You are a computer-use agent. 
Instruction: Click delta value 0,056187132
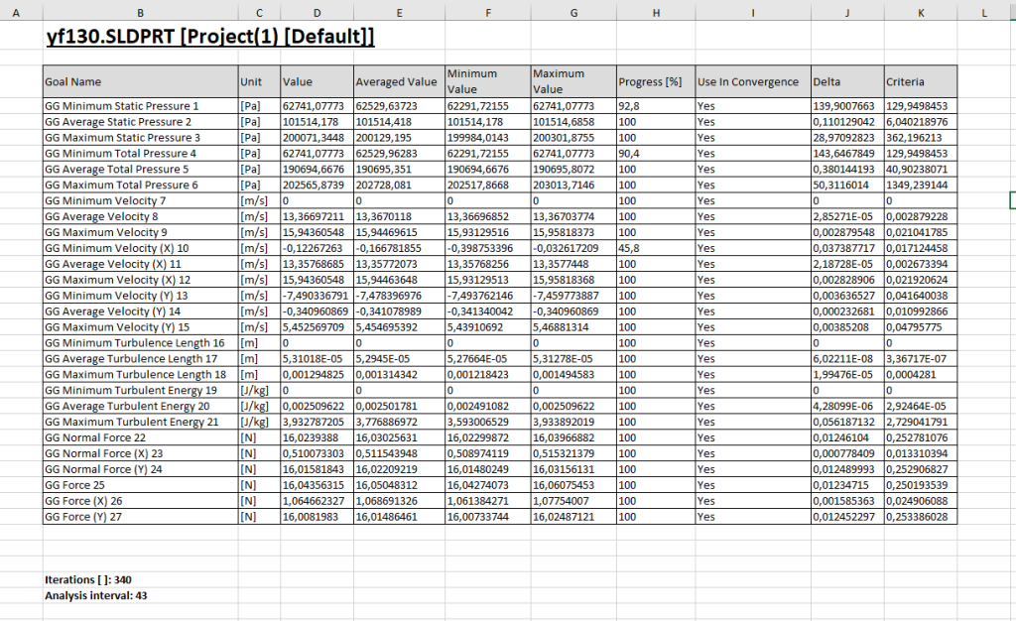tap(847, 423)
